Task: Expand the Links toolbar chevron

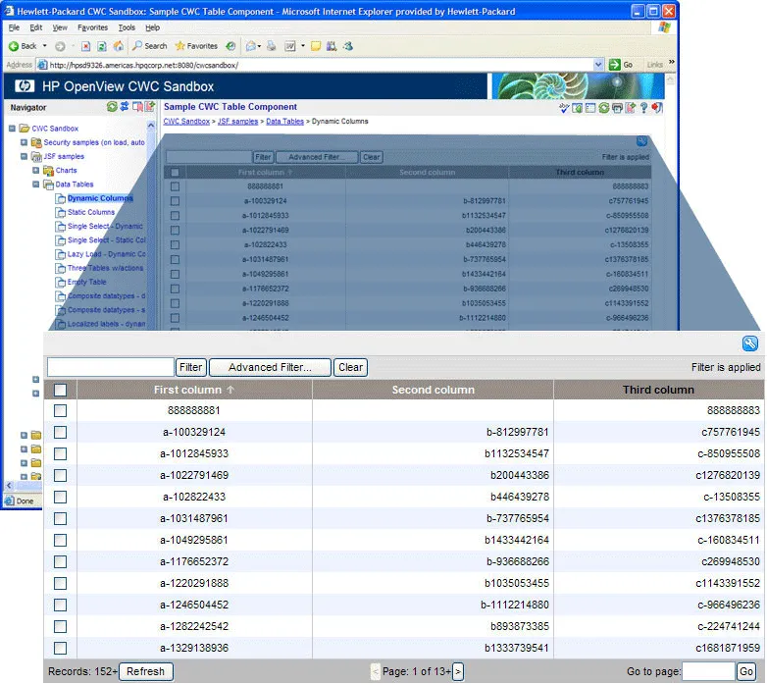Action: coord(672,62)
